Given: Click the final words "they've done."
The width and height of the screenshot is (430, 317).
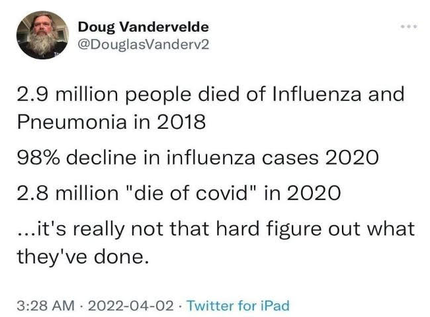Looking at the screenshot, I should click(83, 256).
